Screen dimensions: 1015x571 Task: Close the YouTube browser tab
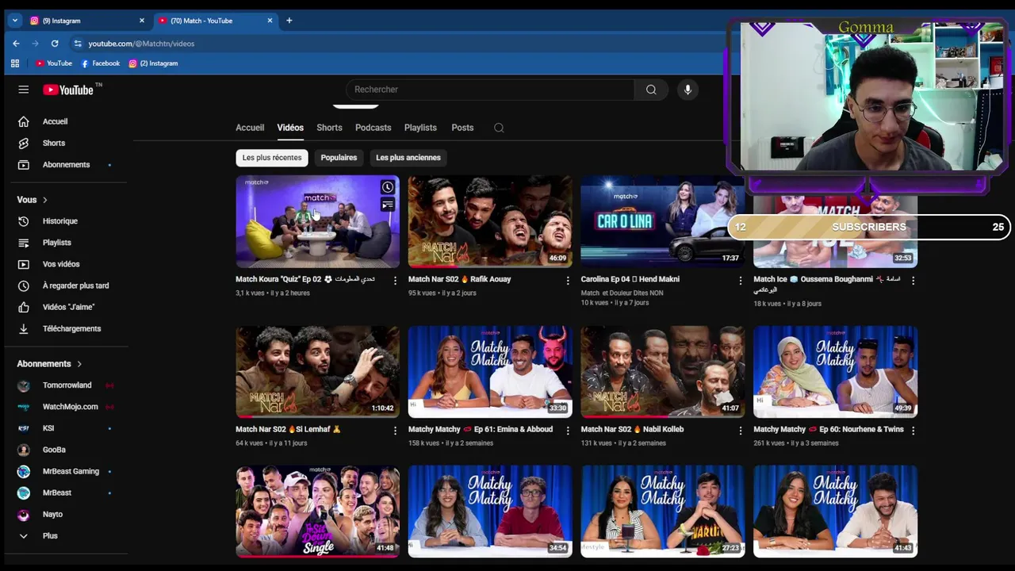(270, 21)
